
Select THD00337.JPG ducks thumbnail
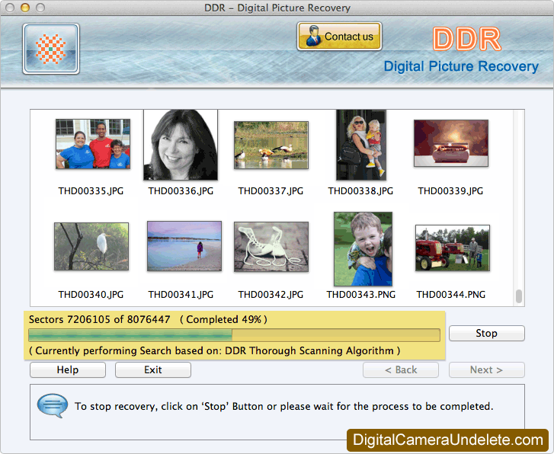pos(271,145)
